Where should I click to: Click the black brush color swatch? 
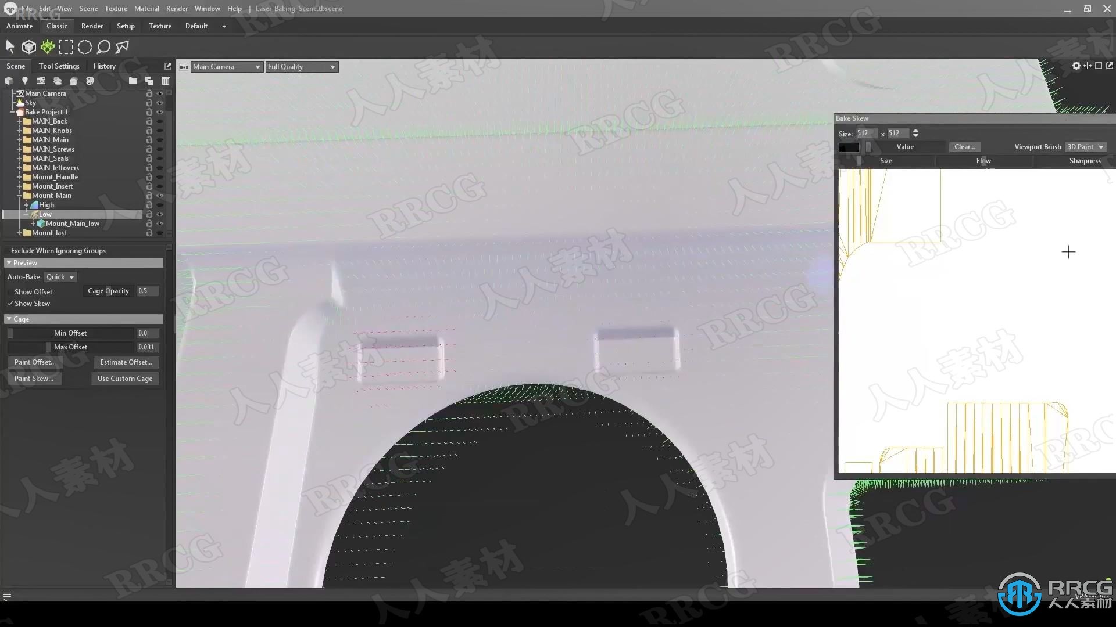click(849, 147)
